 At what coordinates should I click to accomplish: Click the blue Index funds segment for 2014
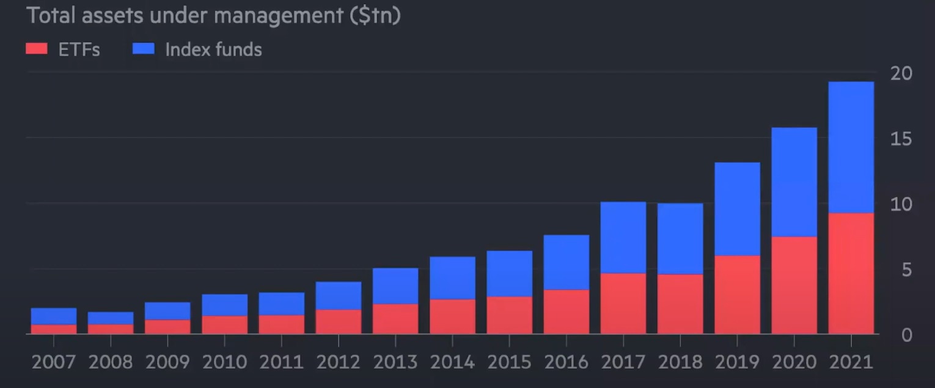[x=453, y=278]
